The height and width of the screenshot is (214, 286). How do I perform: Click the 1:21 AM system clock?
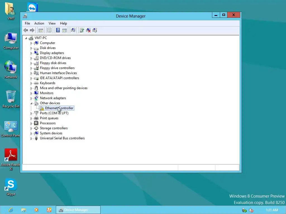[271, 210]
